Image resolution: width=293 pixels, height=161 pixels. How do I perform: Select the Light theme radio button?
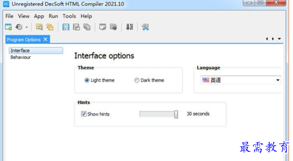point(87,80)
